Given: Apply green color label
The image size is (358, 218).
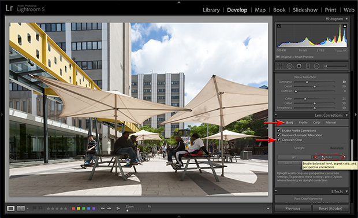Looking at the screenshot, I should pos(83,208).
